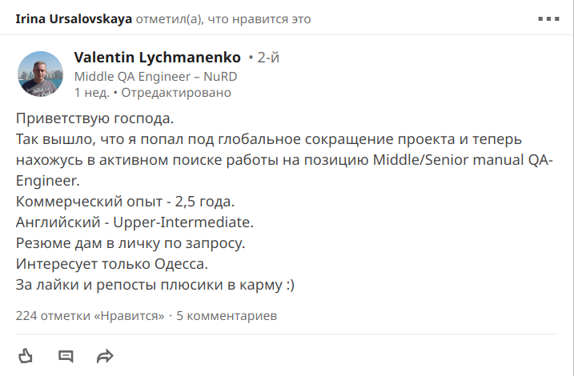
Task: Open comments via the speech bubble icon
Action: pyautogui.click(x=66, y=355)
